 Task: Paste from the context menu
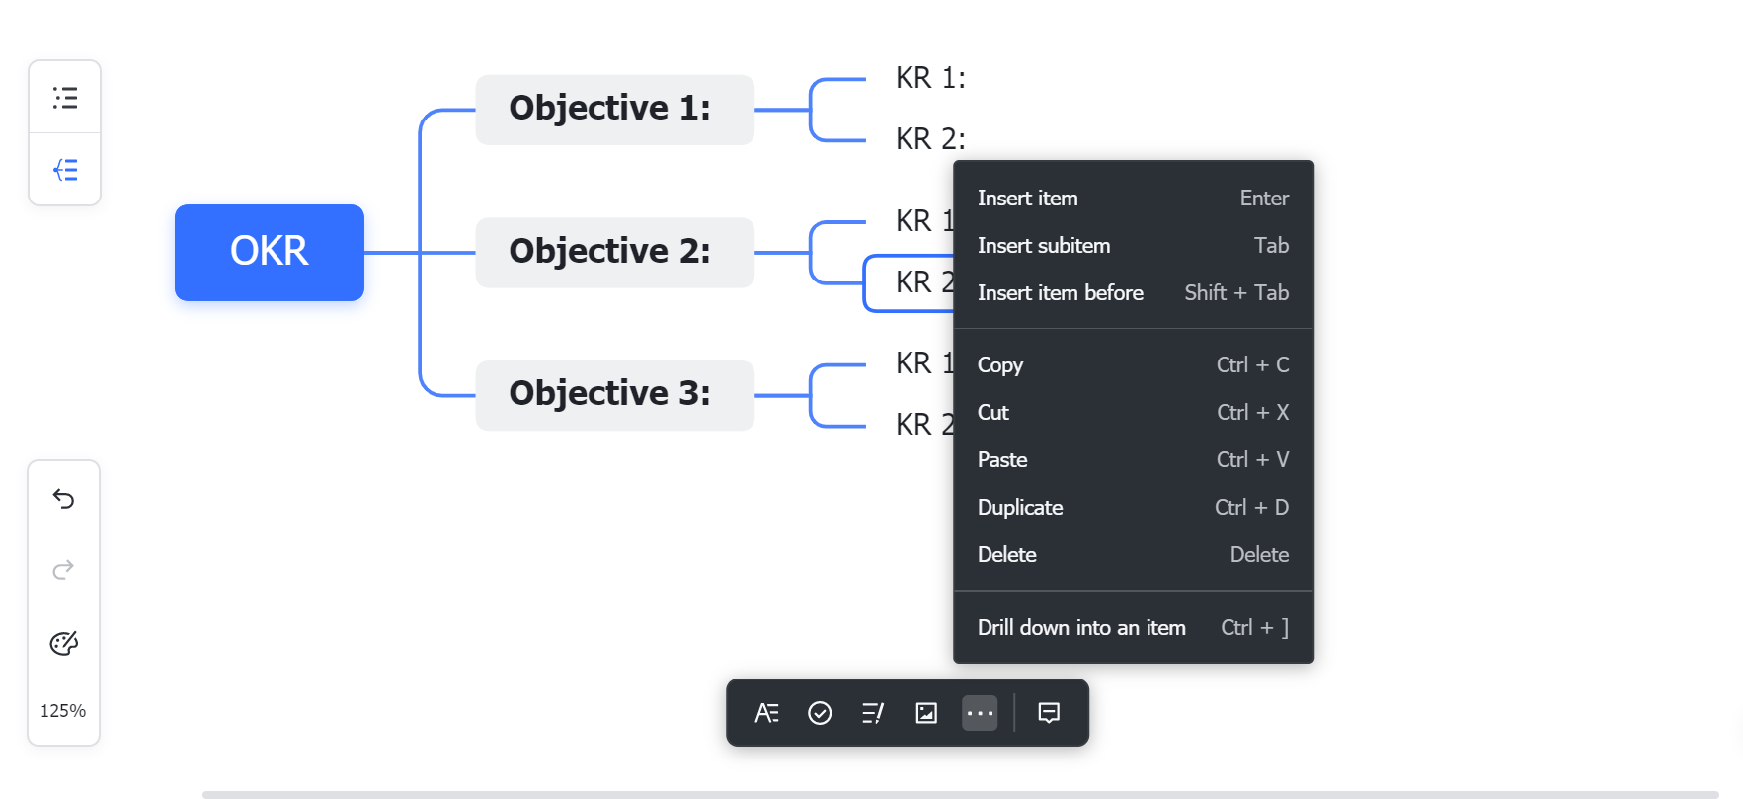pyautogui.click(x=1002, y=459)
